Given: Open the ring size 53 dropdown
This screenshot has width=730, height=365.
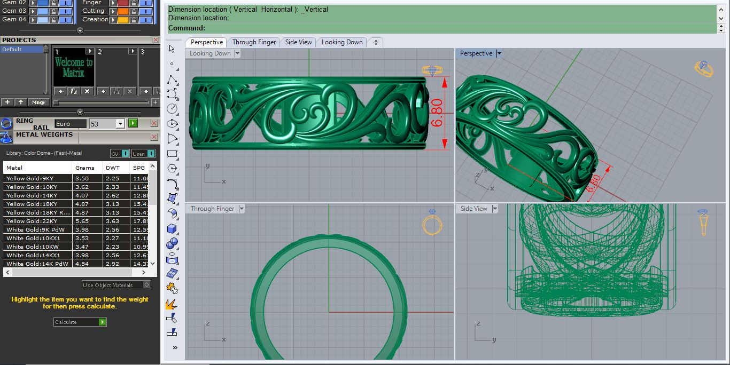Looking at the screenshot, I should [x=120, y=124].
